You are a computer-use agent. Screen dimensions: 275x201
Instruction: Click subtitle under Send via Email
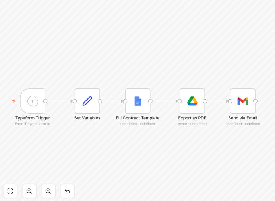click(x=243, y=124)
